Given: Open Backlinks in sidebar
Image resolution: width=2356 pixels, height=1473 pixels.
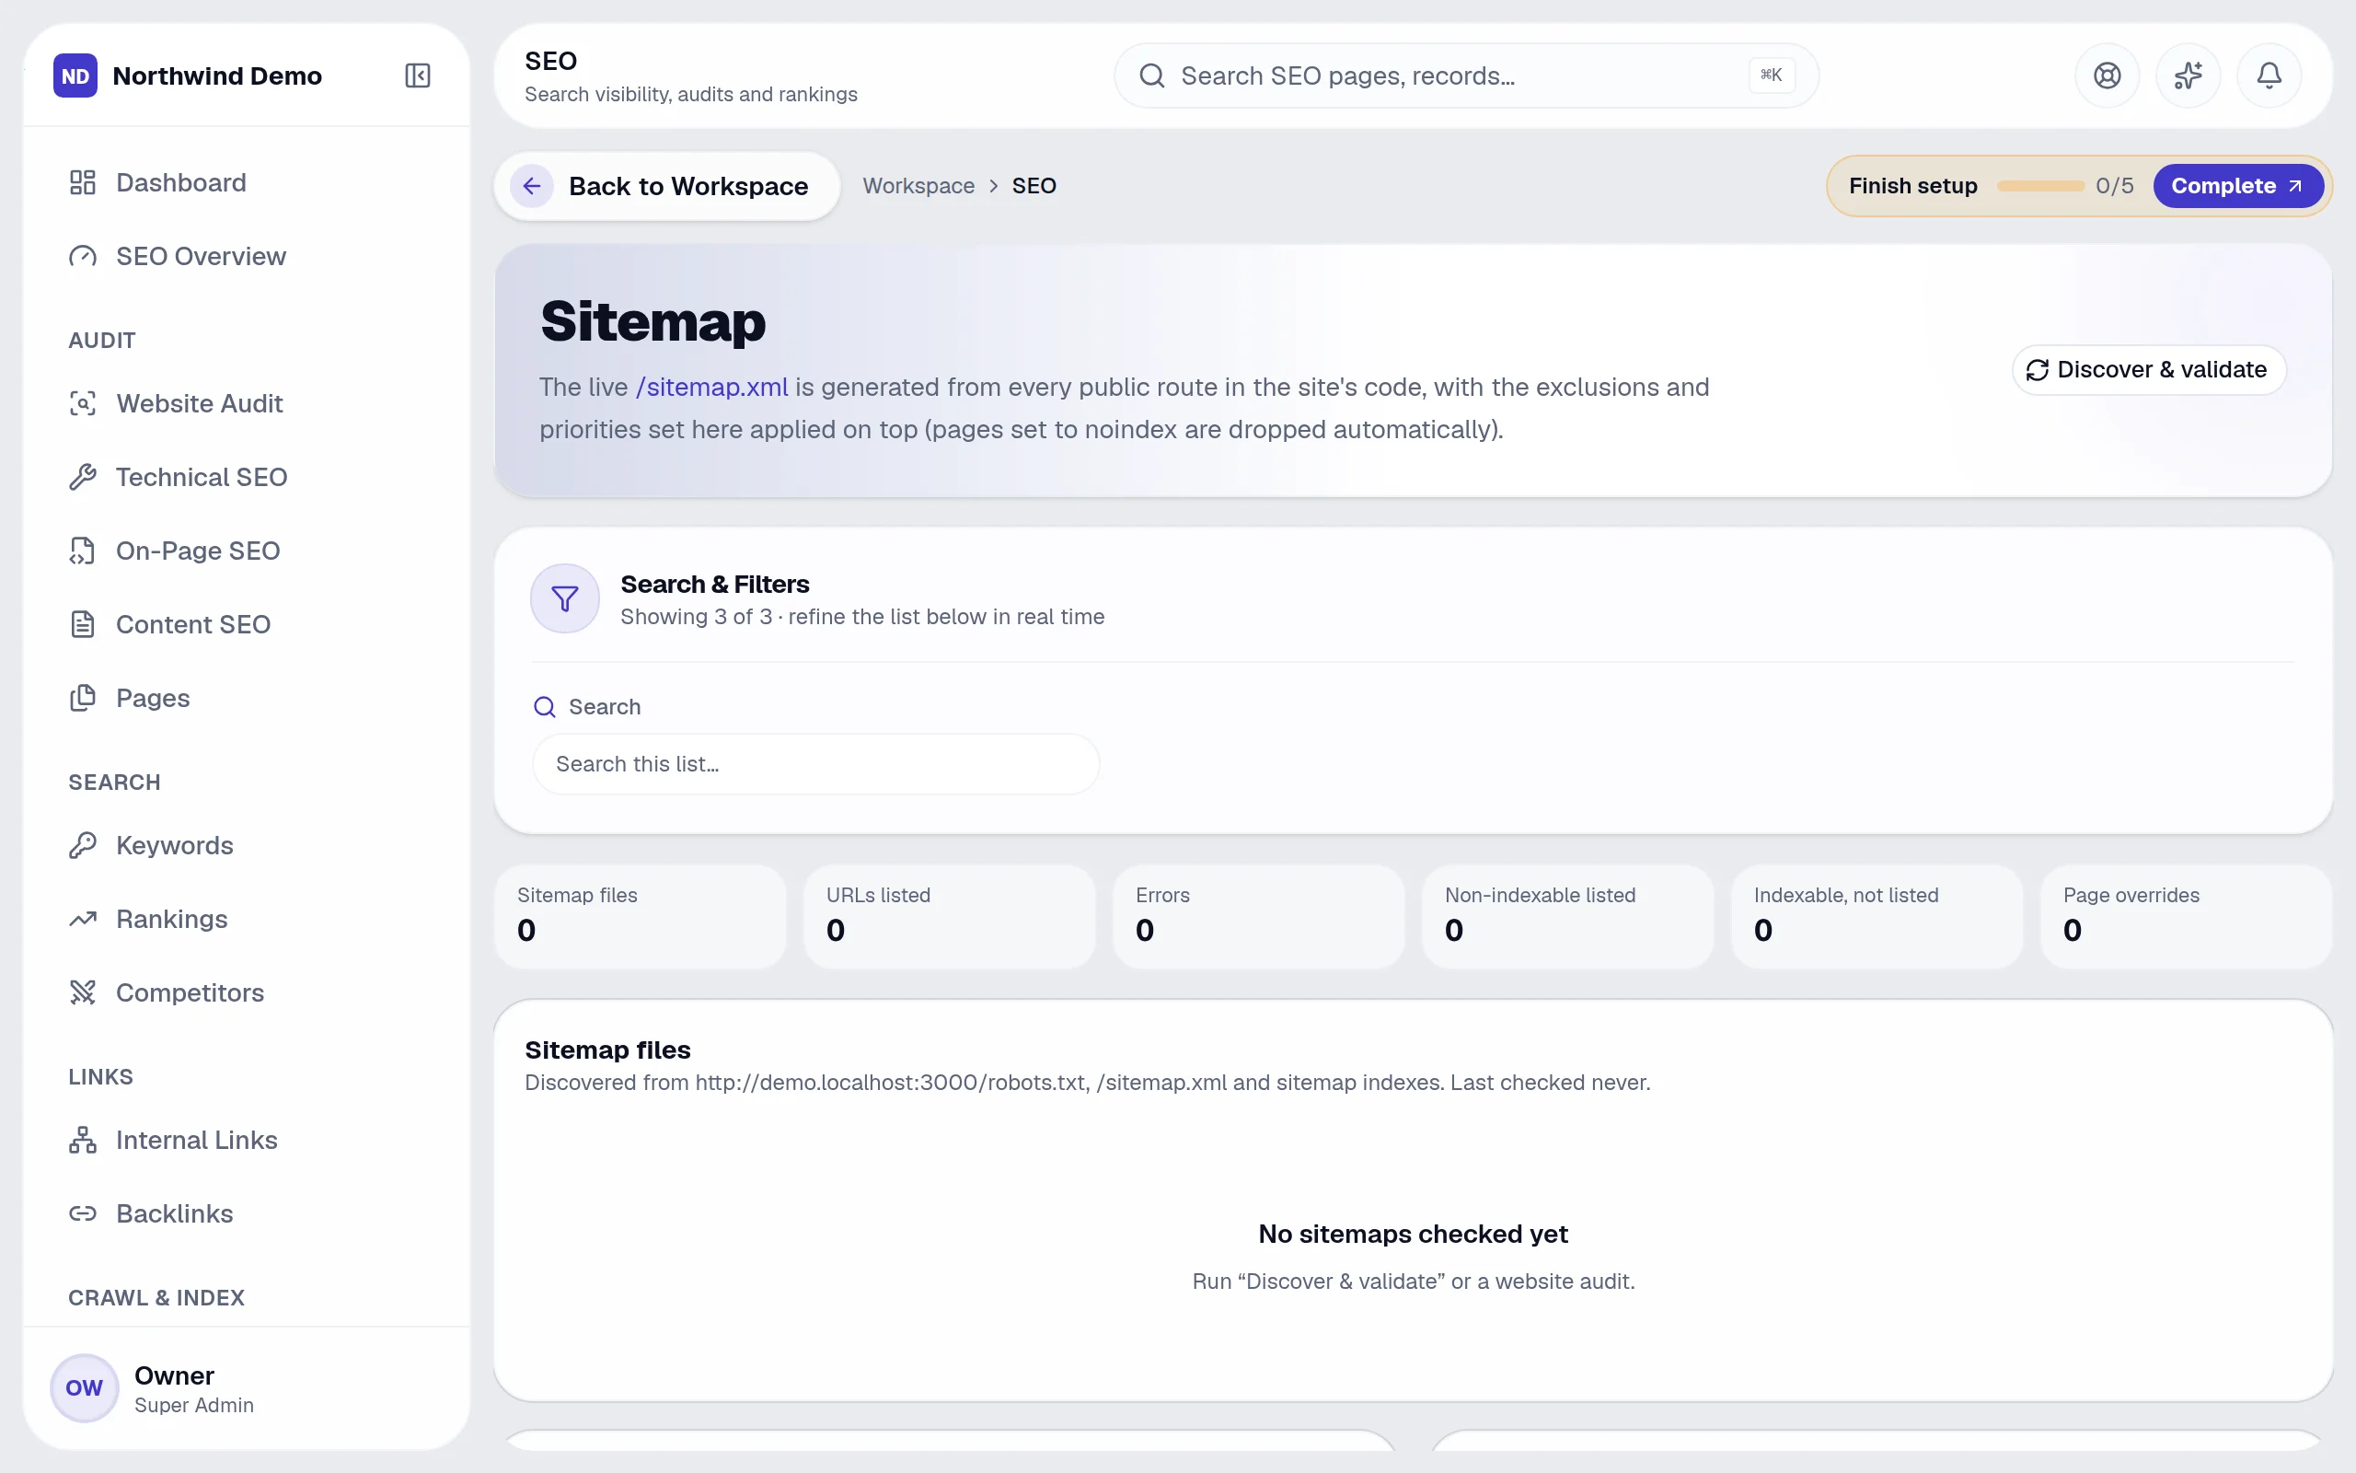Looking at the screenshot, I should click(x=246, y=1214).
